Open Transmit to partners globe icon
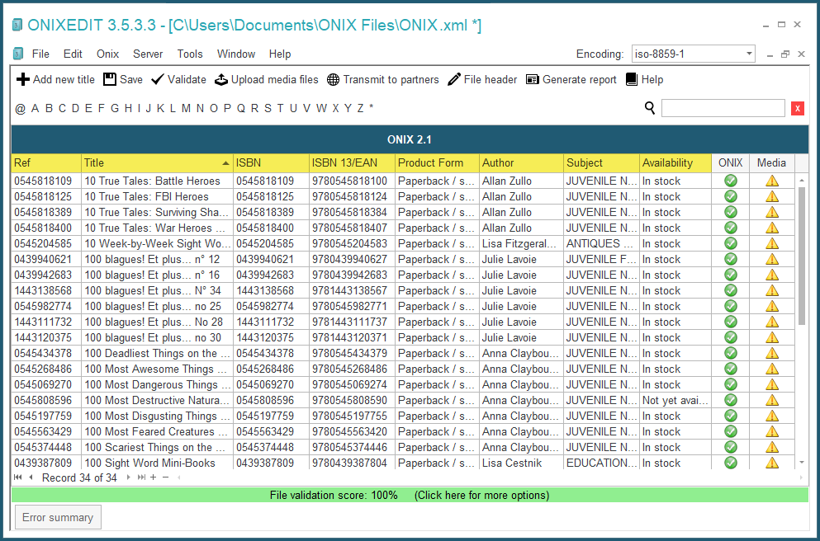 [333, 79]
